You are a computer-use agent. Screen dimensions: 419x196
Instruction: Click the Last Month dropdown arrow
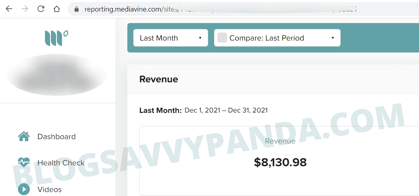(200, 38)
